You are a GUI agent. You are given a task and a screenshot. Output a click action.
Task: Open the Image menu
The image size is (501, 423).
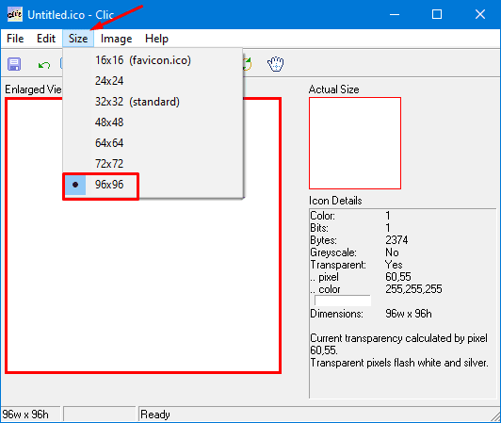point(117,39)
